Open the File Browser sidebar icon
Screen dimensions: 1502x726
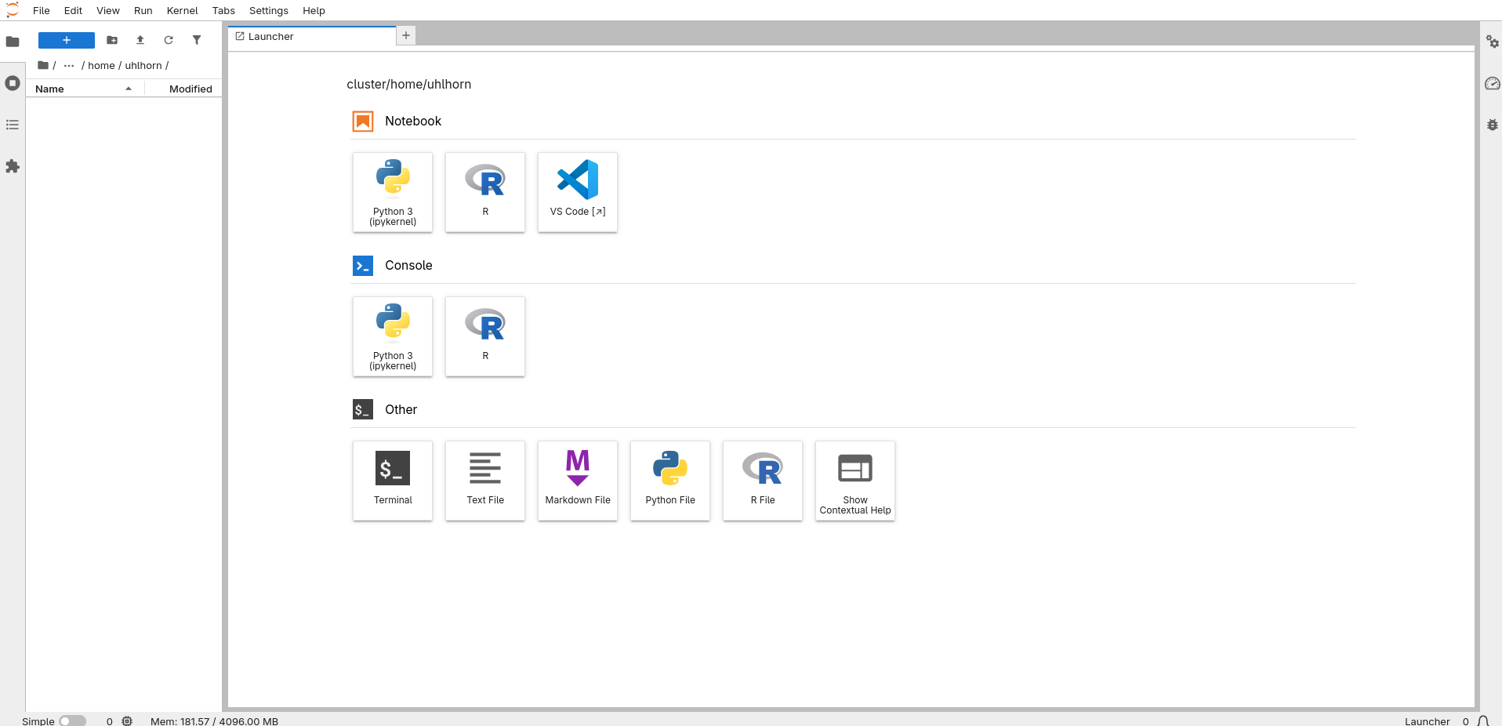coord(13,42)
